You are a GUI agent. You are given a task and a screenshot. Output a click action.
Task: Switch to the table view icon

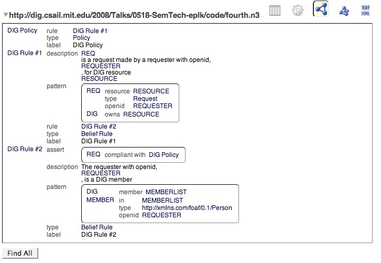click(x=275, y=10)
